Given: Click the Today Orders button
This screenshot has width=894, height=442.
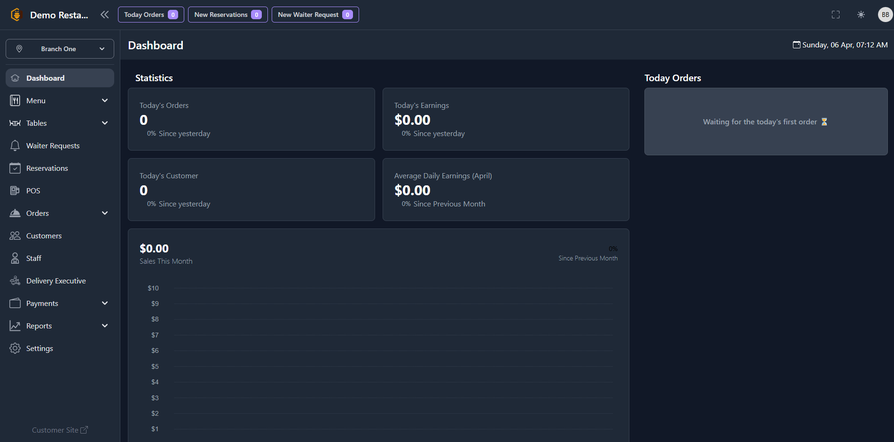Looking at the screenshot, I should [150, 15].
